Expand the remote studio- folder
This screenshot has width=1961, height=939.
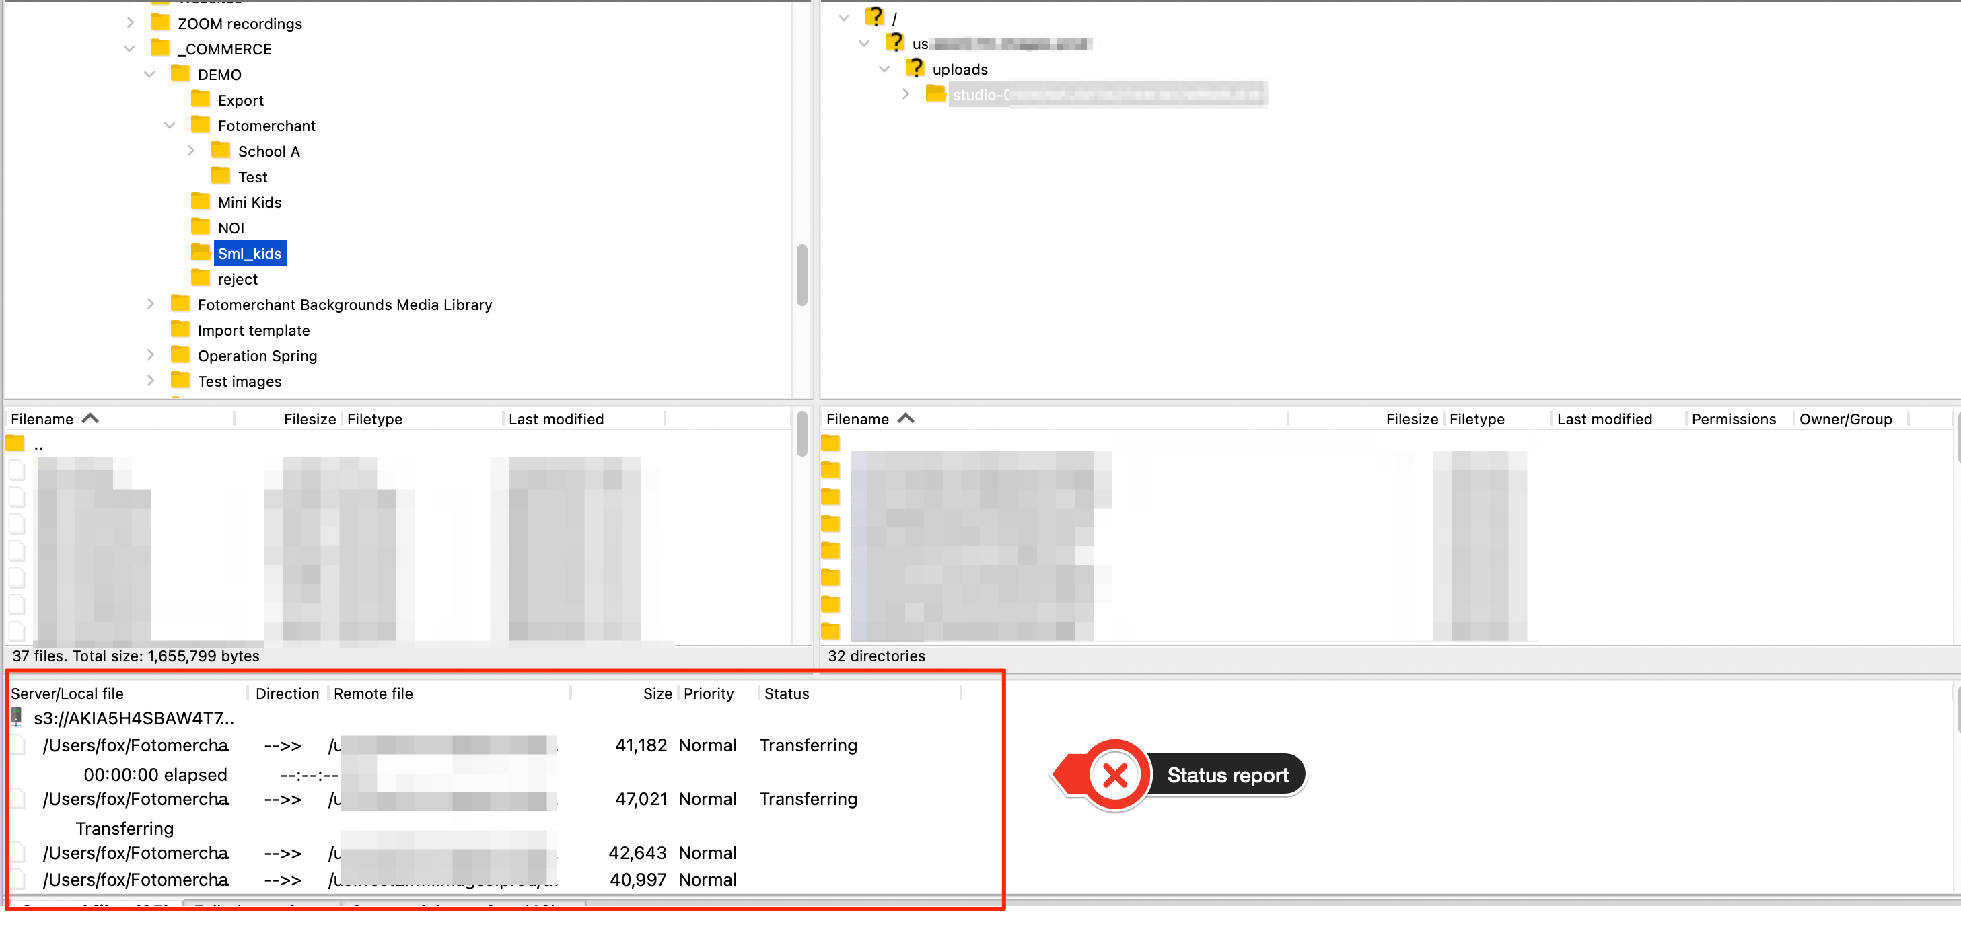[905, 93]
